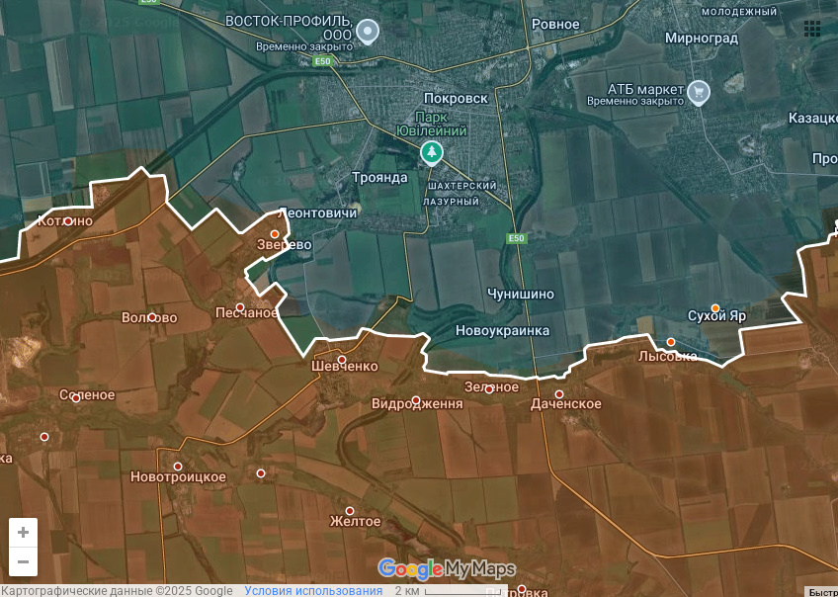Open the Даченское marker
838x597 pixels.
click(x=559, y=394)
